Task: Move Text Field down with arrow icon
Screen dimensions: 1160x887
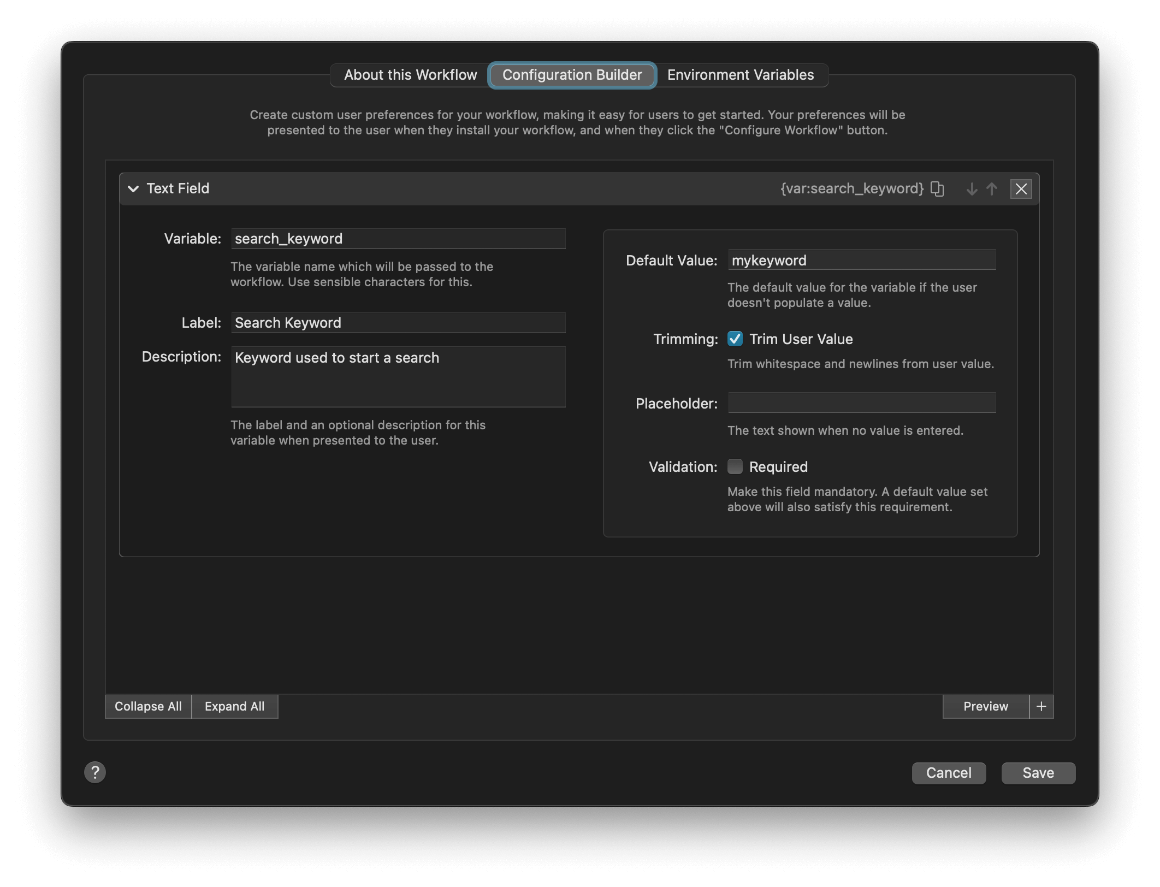Action: click(x=972, y=189)
